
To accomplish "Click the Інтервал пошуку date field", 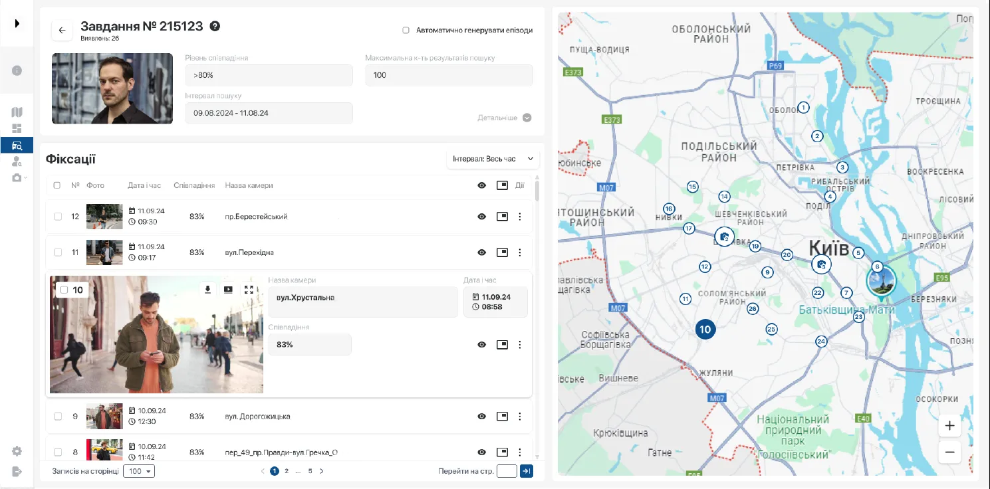I will point(269,113).
